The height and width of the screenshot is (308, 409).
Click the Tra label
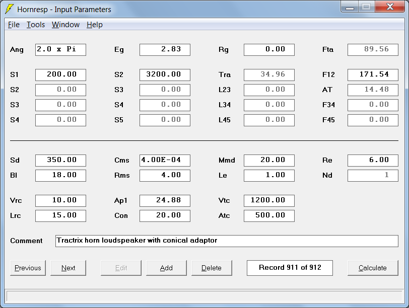coord(225,75)
